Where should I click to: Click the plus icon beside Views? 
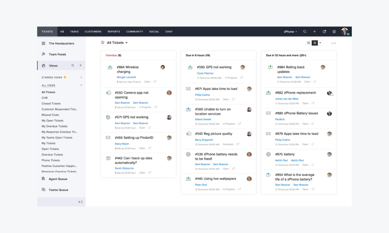[81, 65]
